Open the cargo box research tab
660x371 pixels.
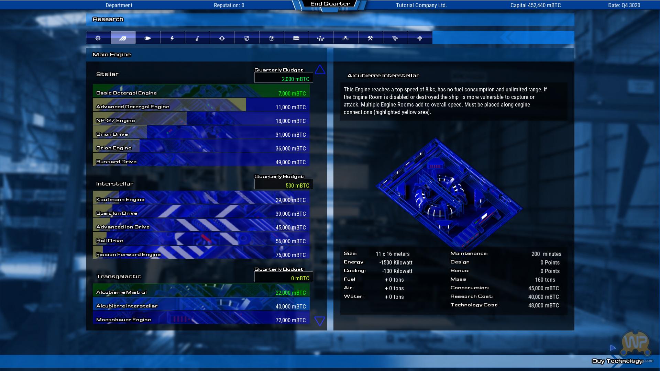271,38
